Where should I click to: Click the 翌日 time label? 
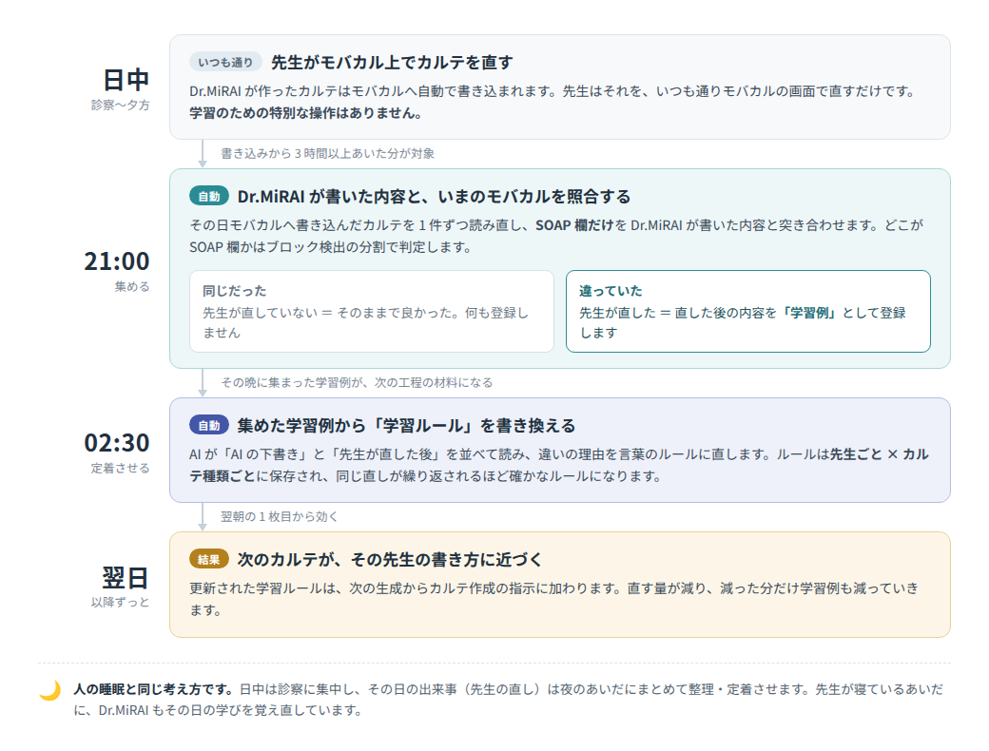pos(126,578)
